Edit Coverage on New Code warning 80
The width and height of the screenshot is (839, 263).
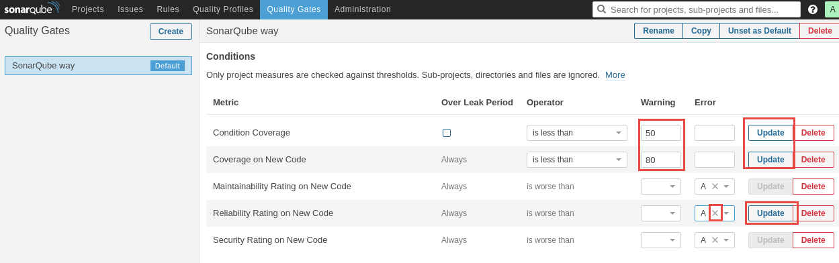coord(661,160)
